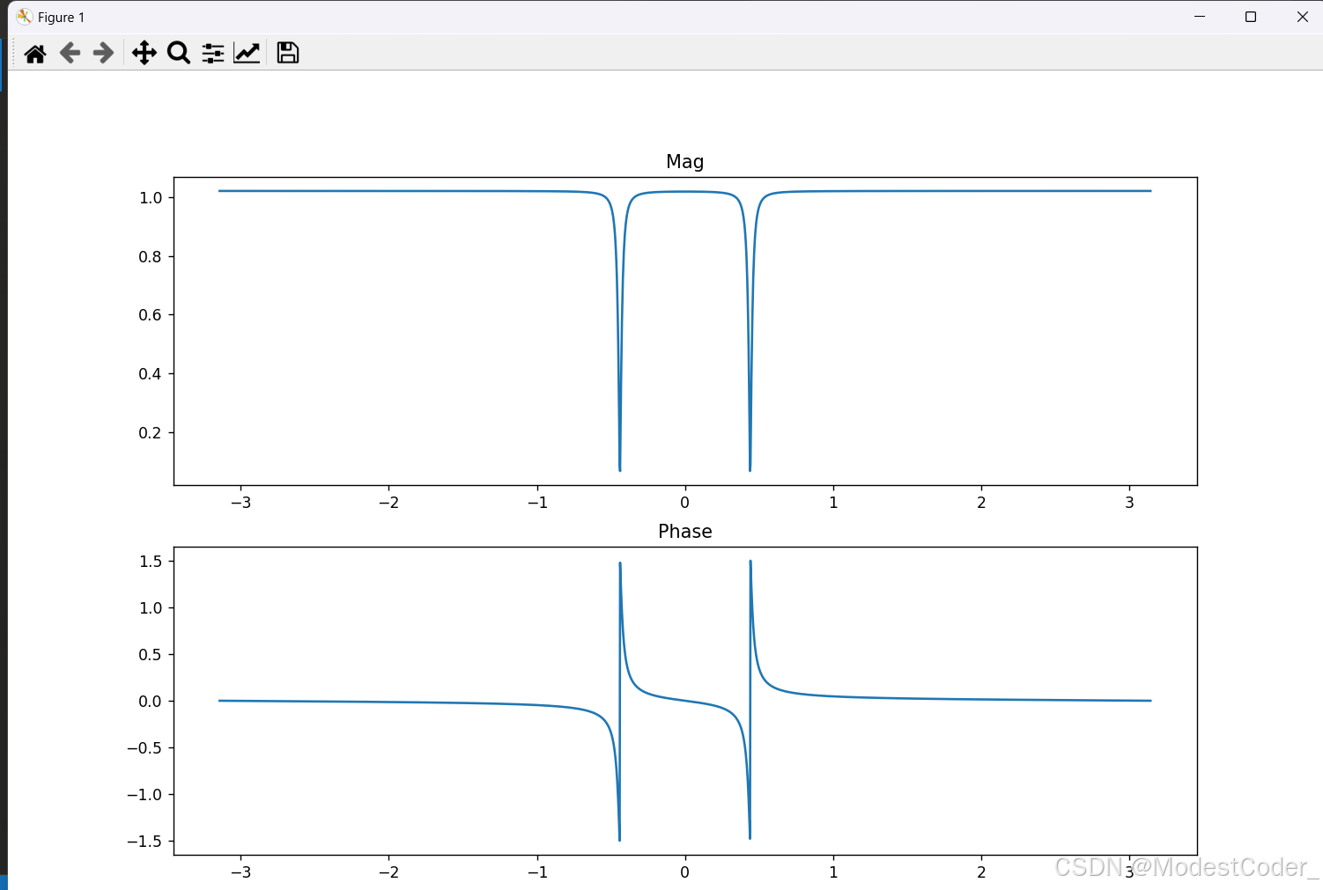Click the −1.5 label on Phase y-axis
This screenshot has width=1323, height=890.
(144, 842)
